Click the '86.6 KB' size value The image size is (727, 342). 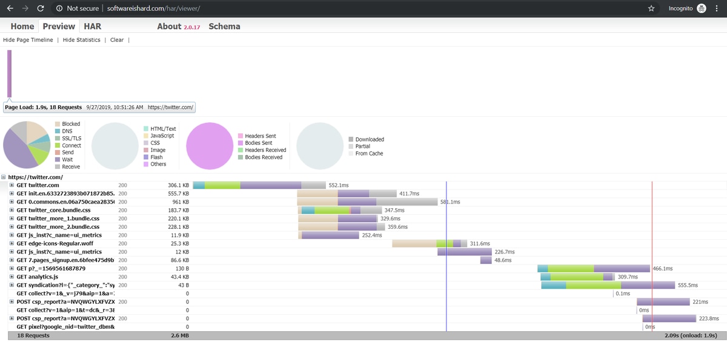[180, 260]
